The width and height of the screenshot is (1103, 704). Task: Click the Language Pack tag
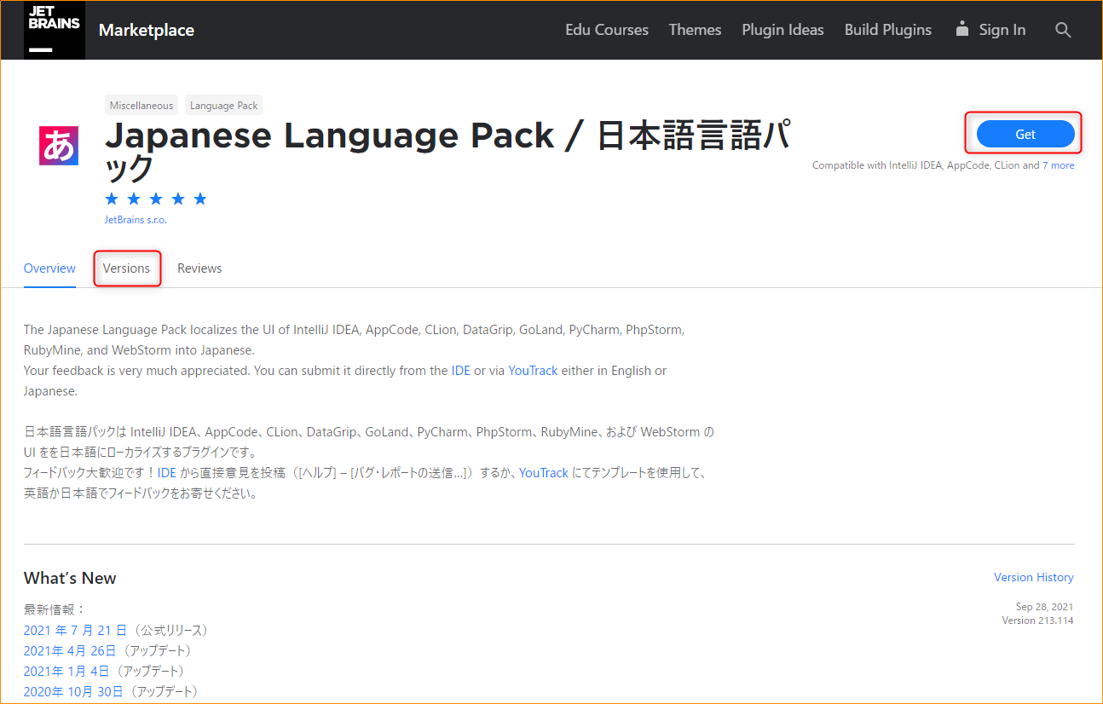(223, 106)
